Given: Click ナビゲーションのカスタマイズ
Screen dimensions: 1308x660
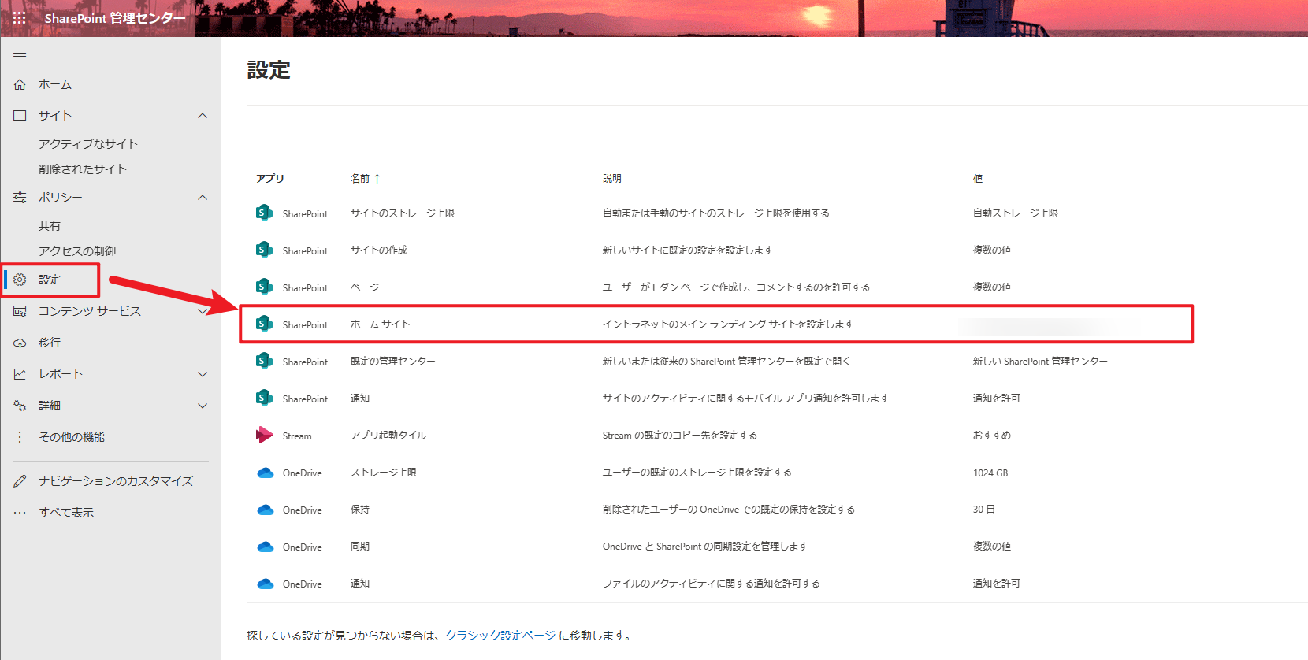Looking at the screenshot, I should [116, 481].
